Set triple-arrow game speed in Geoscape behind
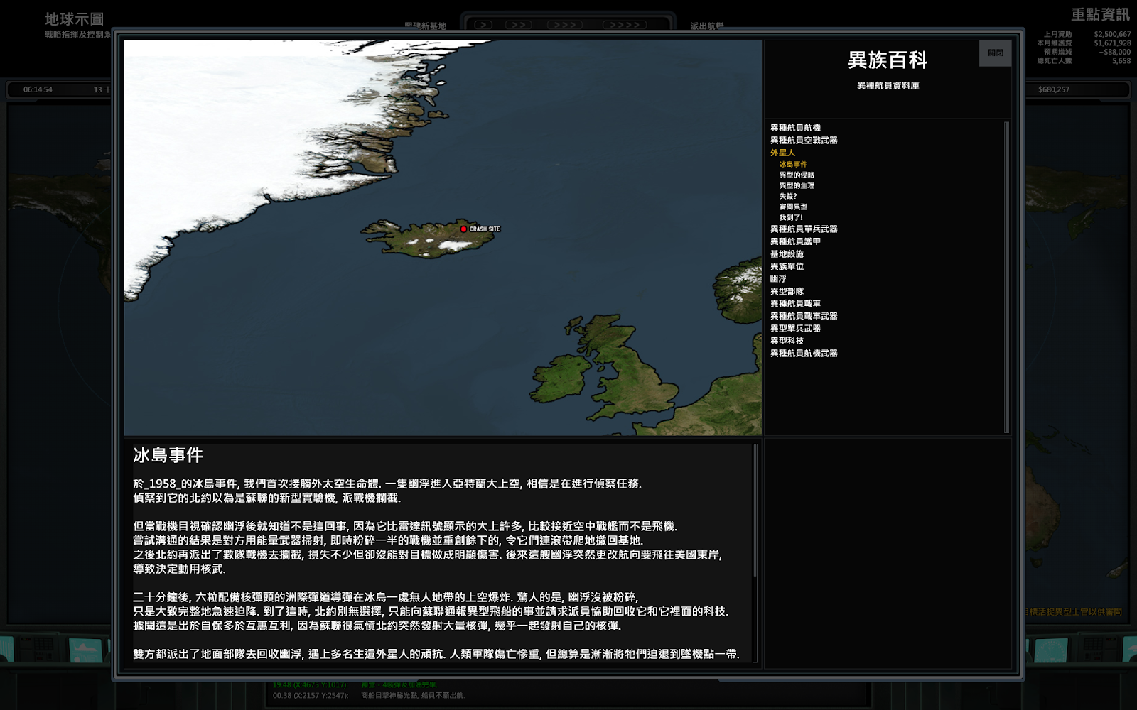This screenshot has width=1137, height=710. click(x=564, y=25)
